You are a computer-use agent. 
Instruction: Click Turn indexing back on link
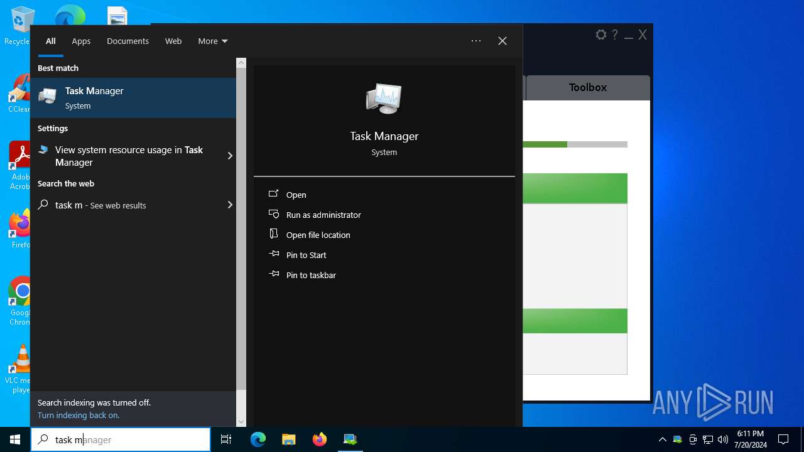click(79, 415)
